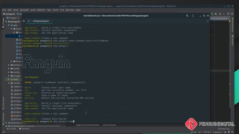Collapse the Users folder arrow

[14, 32]
